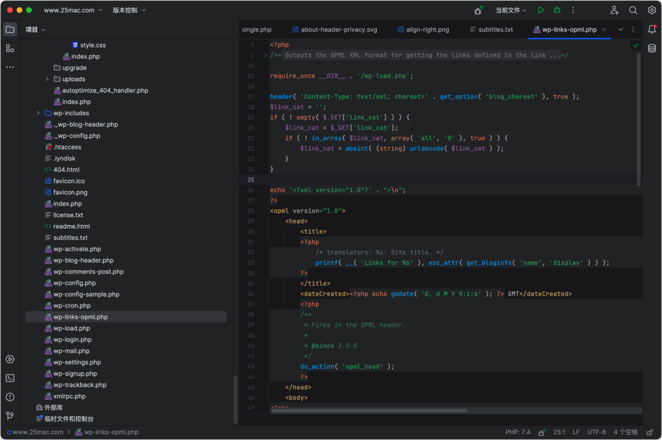Viewport: 662px width, 440px height.
Task: Debug the current file with bug icon
Action: click(x=558, y=10)
